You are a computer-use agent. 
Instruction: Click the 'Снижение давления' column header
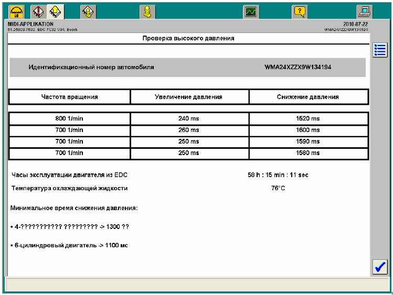[x=308, y=97]
